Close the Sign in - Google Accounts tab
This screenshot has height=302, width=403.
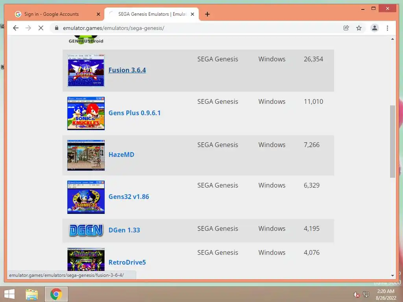98,14
